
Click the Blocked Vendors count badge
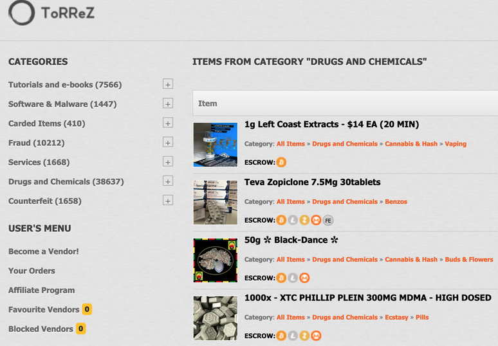pos(80,329)
